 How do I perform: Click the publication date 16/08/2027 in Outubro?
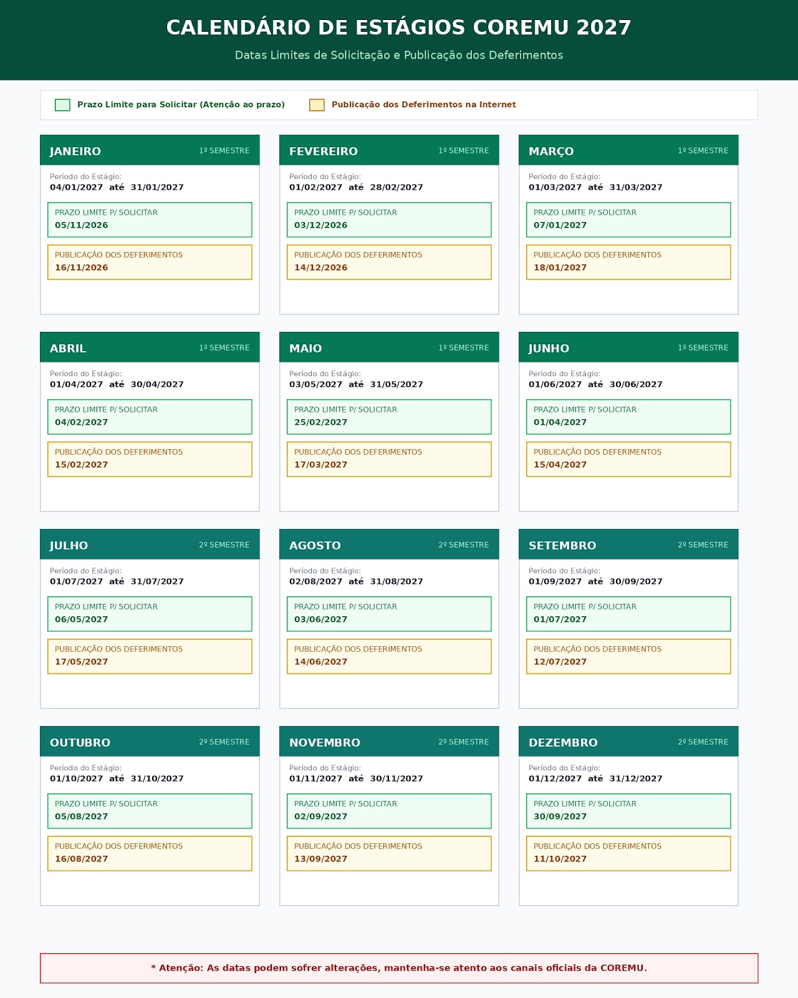click(x=81, y=859)
